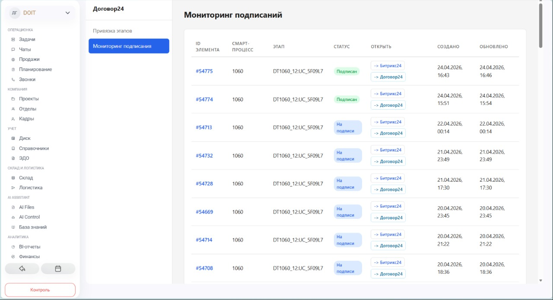Click Битрикс24 button in row #54774

point(388,94)
